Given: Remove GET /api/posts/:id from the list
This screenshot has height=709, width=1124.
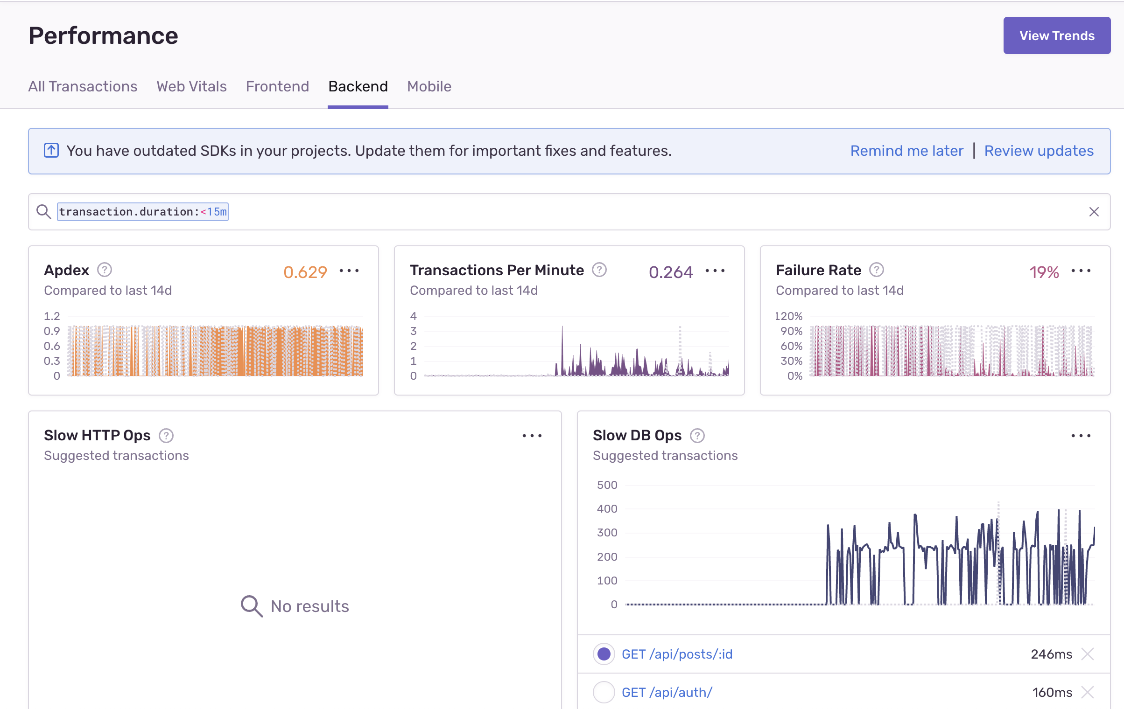Looking at the screenshot, I should [1088, 654].
